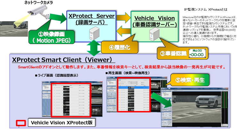Click the ④履歴化 callout
The image size is (237, 137).
(119, 47)
